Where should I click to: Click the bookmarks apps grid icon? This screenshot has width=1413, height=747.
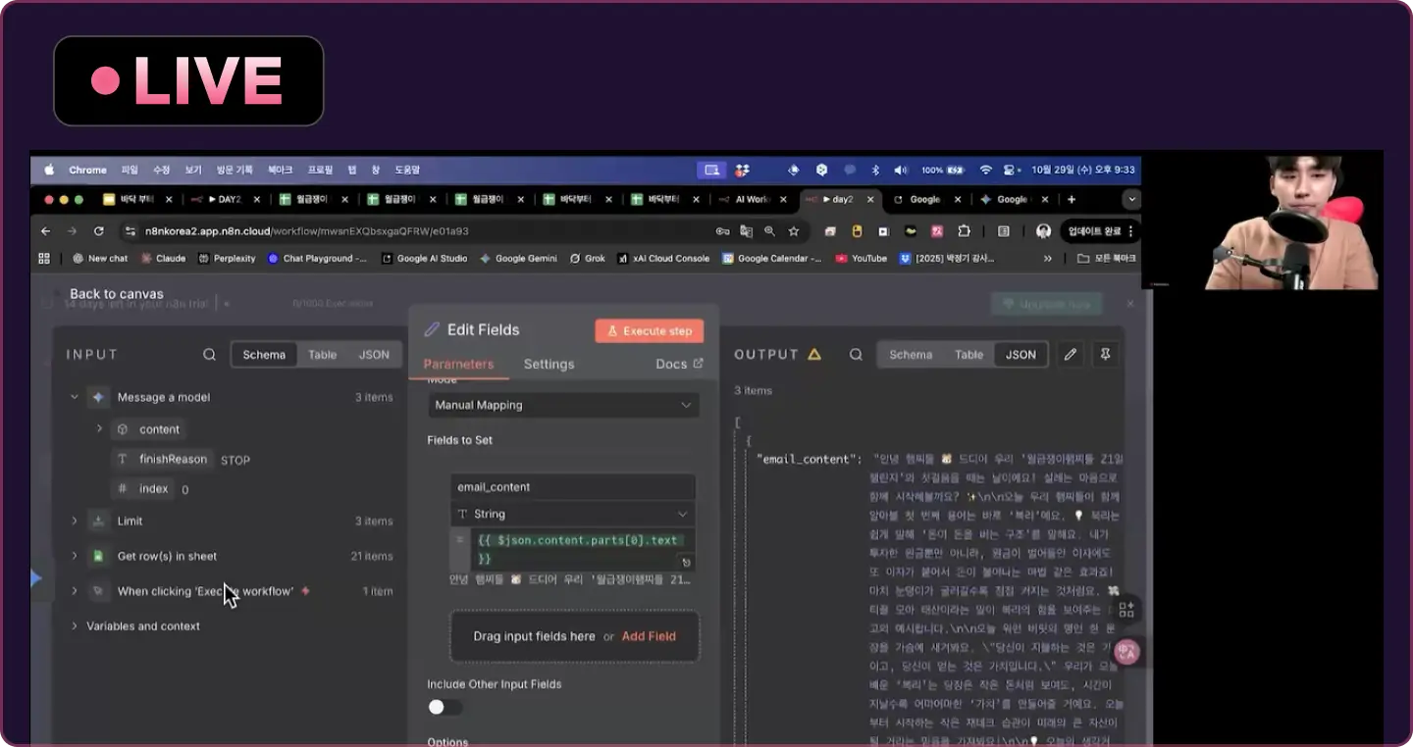coord(44,259)
